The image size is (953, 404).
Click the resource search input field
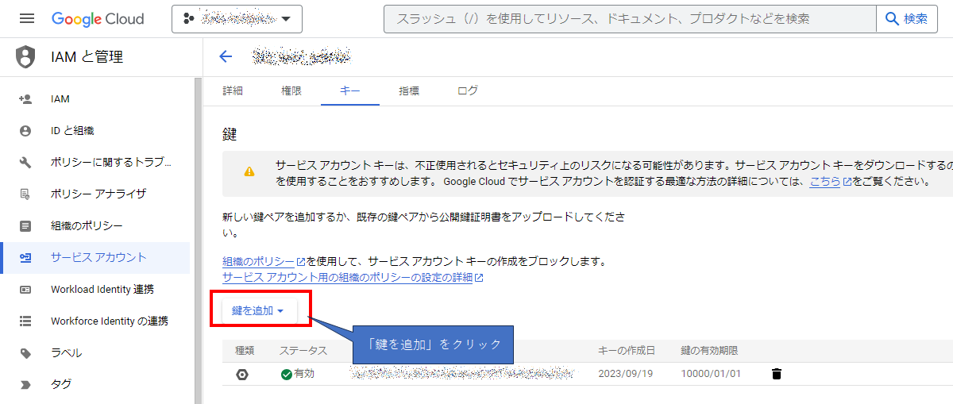(x=627, y=18)
